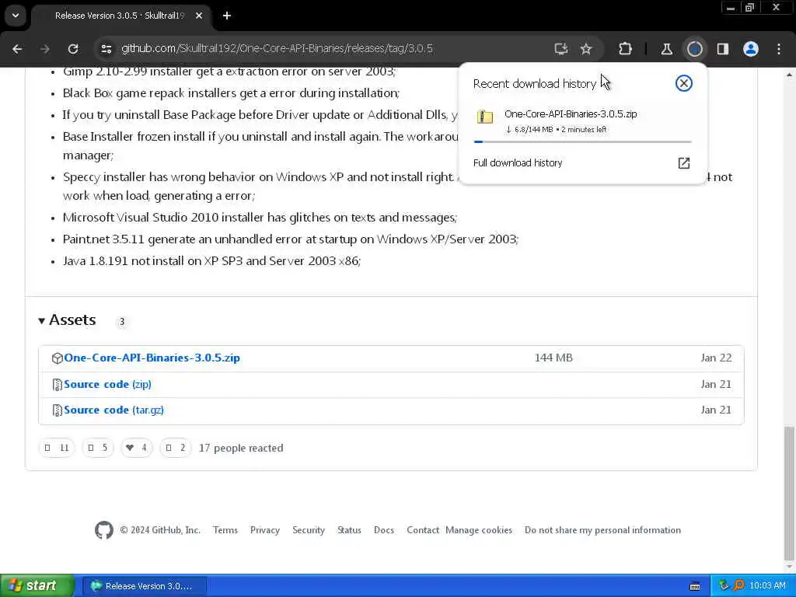Click file icon beside Source code (tar.gz)
Image resolution: width=796 pixels, height=597 pixels.
tap(57, 410)
